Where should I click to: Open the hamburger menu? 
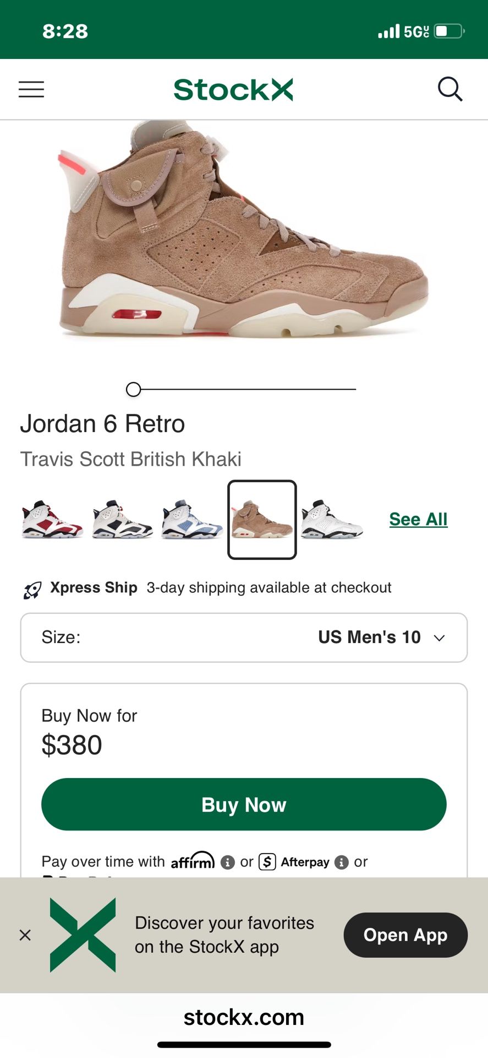pos(31,89)
